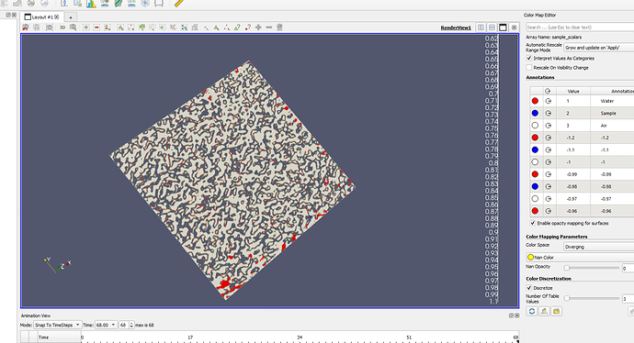
Task: Click the trash icon to clear selection
Action: pyautogui.click(x=279, y=28)
